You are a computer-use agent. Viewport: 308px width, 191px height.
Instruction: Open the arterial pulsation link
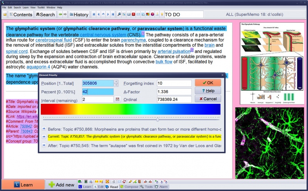pos(174,51)
